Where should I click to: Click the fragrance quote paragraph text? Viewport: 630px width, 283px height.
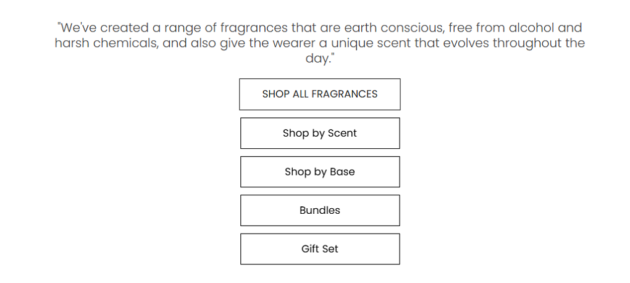coord(320,43)
